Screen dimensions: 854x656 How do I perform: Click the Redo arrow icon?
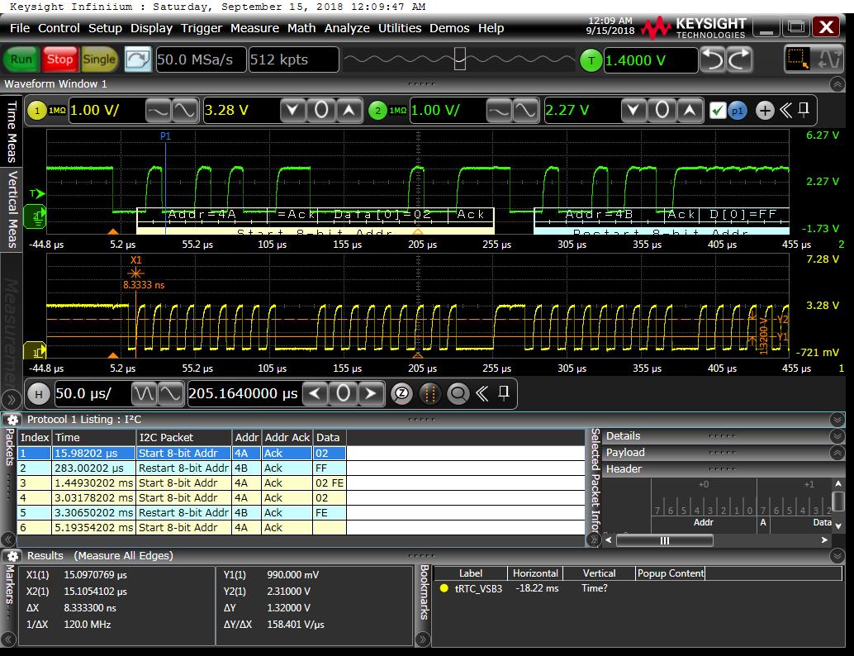pos(739,59)
